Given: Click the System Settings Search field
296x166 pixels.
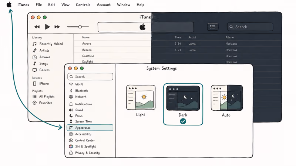Looking at the screenshot, I should pos(90,77).
